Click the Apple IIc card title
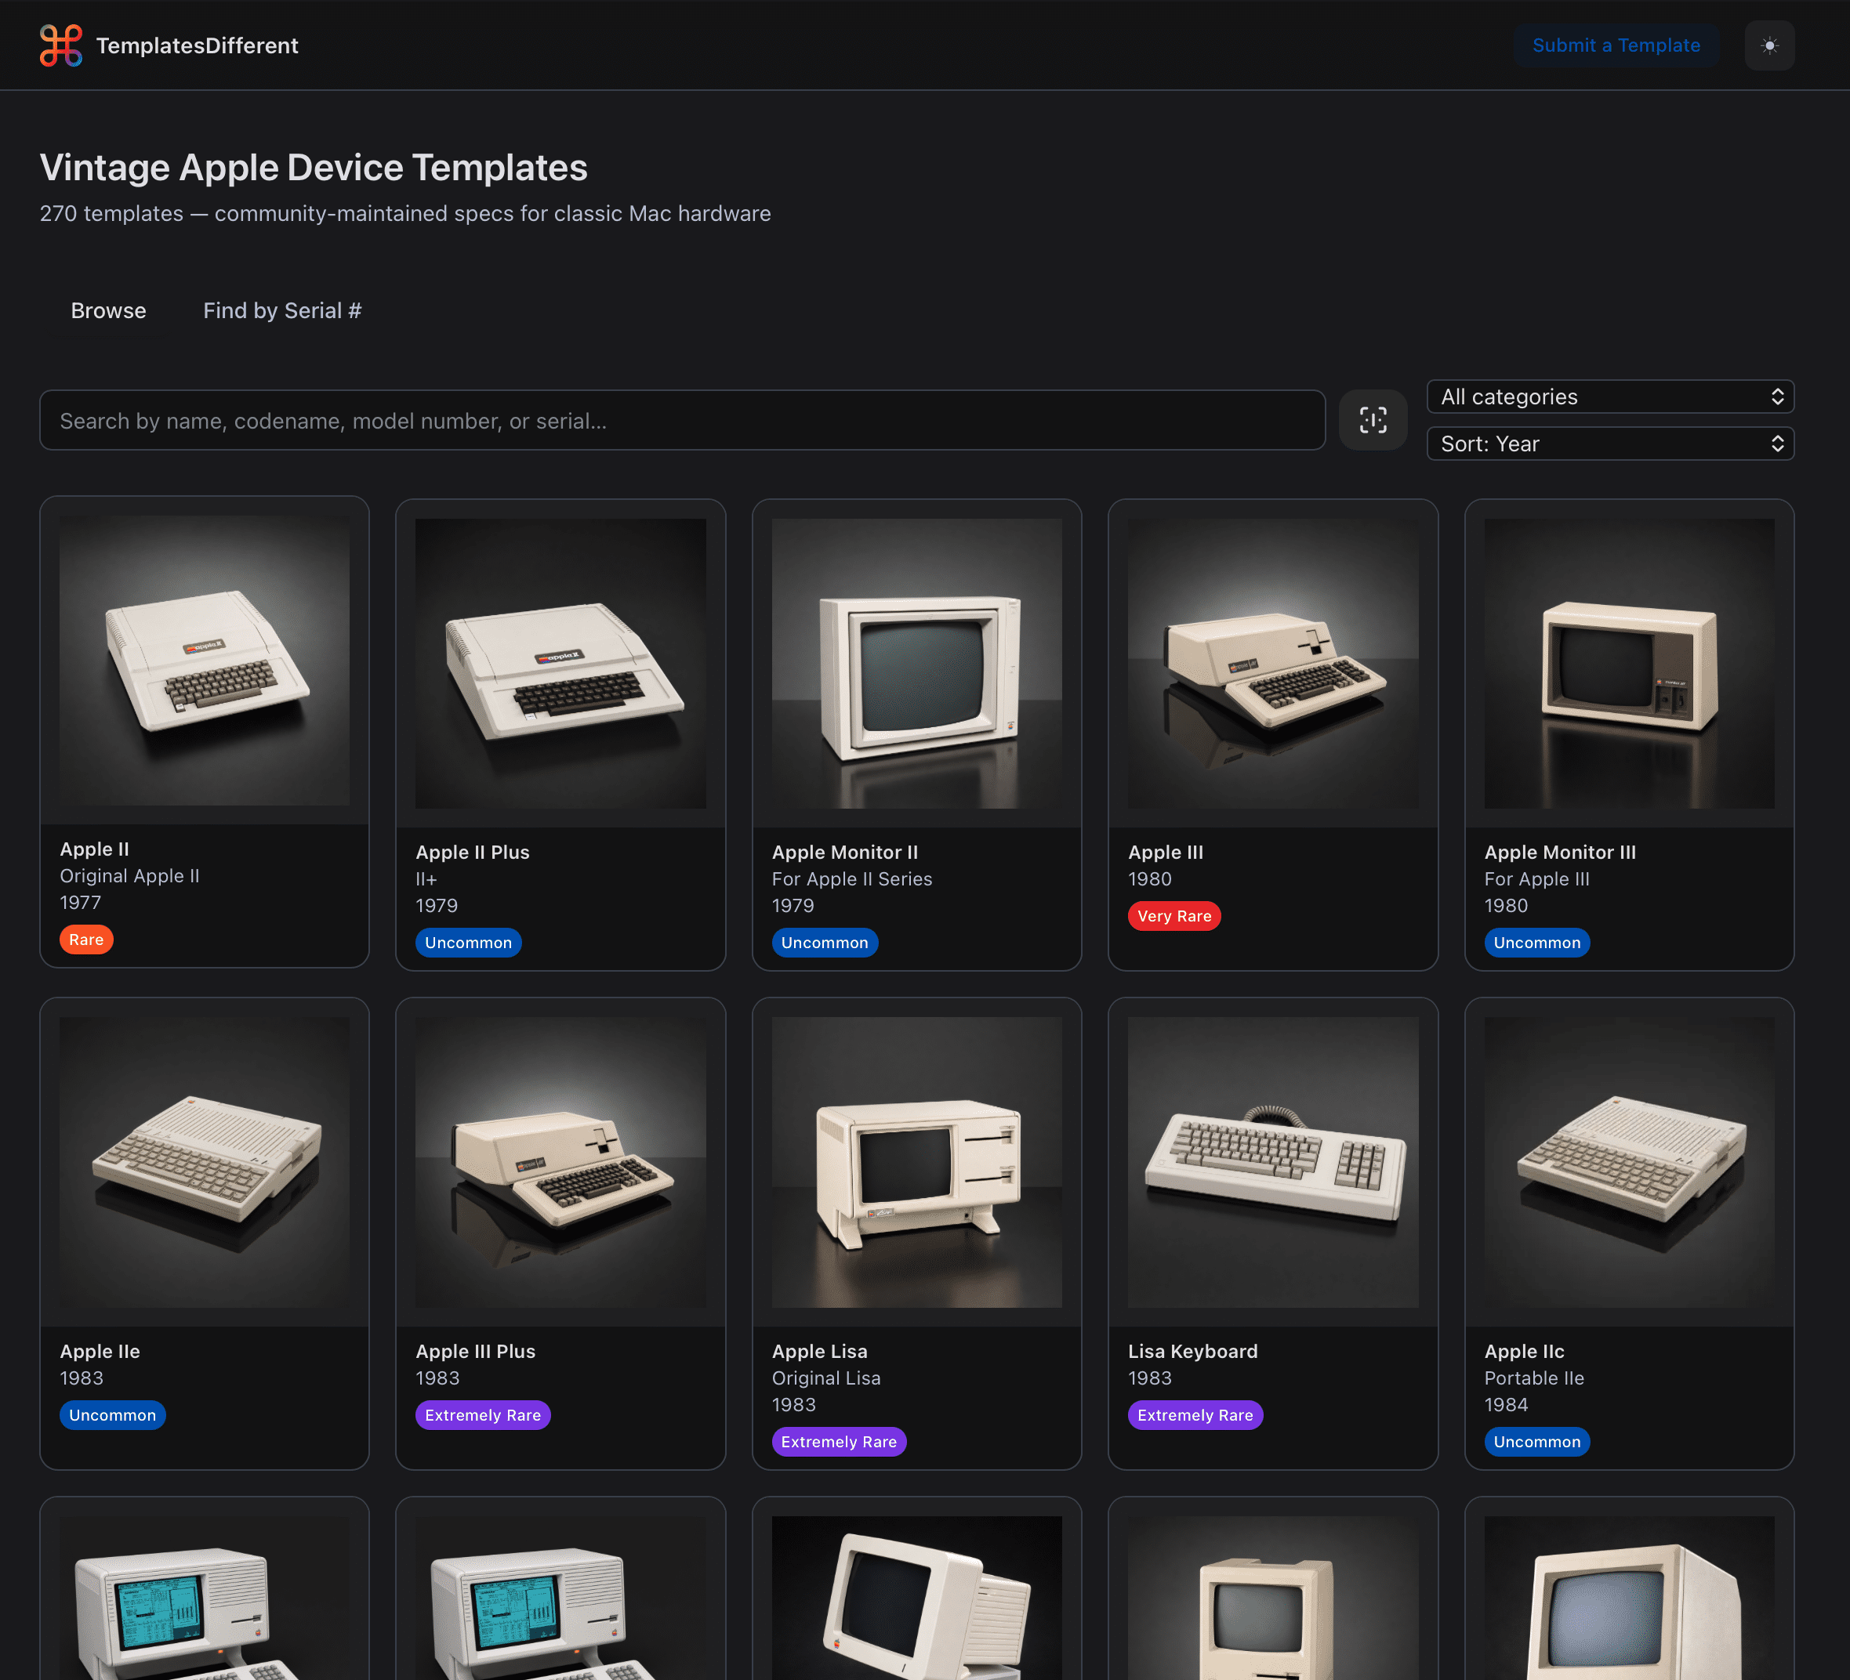 (1524, 1352)
